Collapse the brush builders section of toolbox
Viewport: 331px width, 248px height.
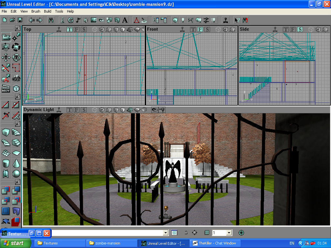pos(18,124)
